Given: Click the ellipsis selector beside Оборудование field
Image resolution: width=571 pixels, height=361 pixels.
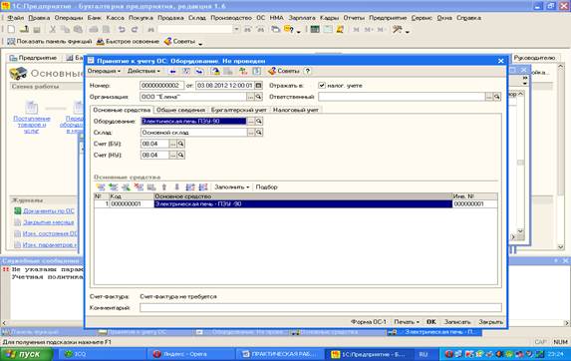Looking at the screenshot, I should [x=251, y=122].
